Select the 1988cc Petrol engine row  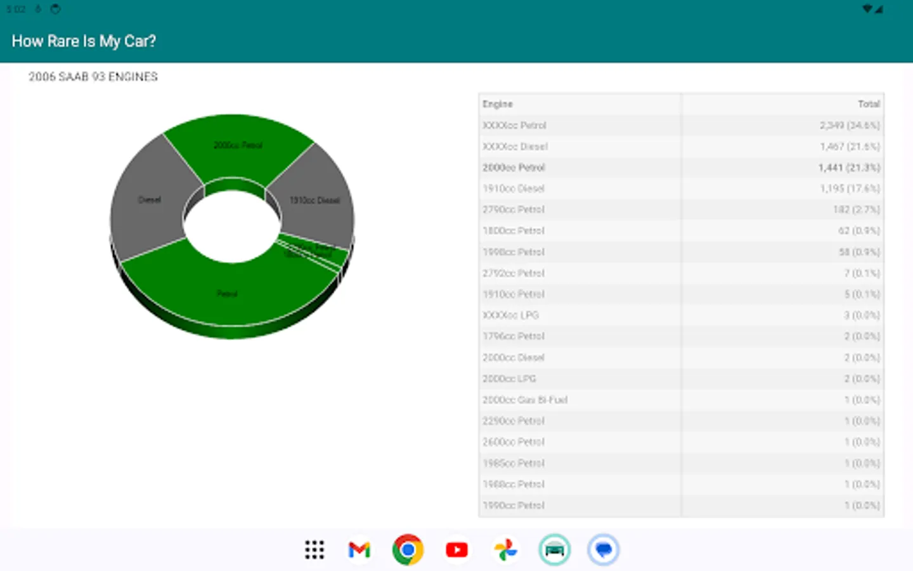click(682, 484)
